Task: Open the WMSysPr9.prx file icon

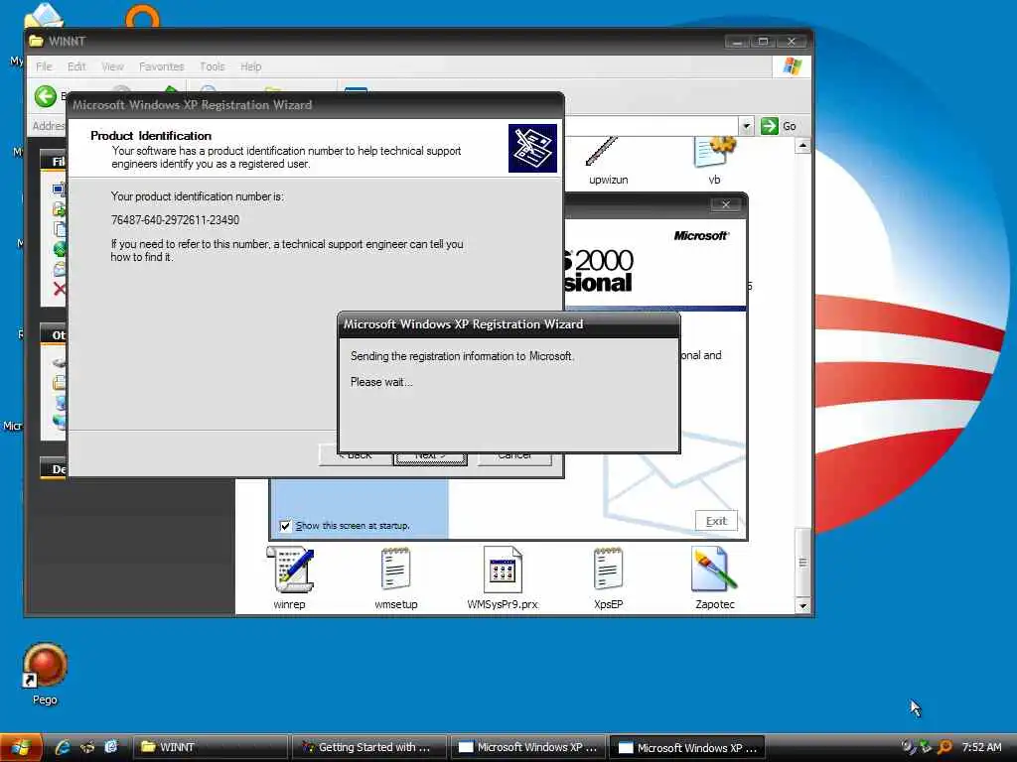Action: (503, 569)
